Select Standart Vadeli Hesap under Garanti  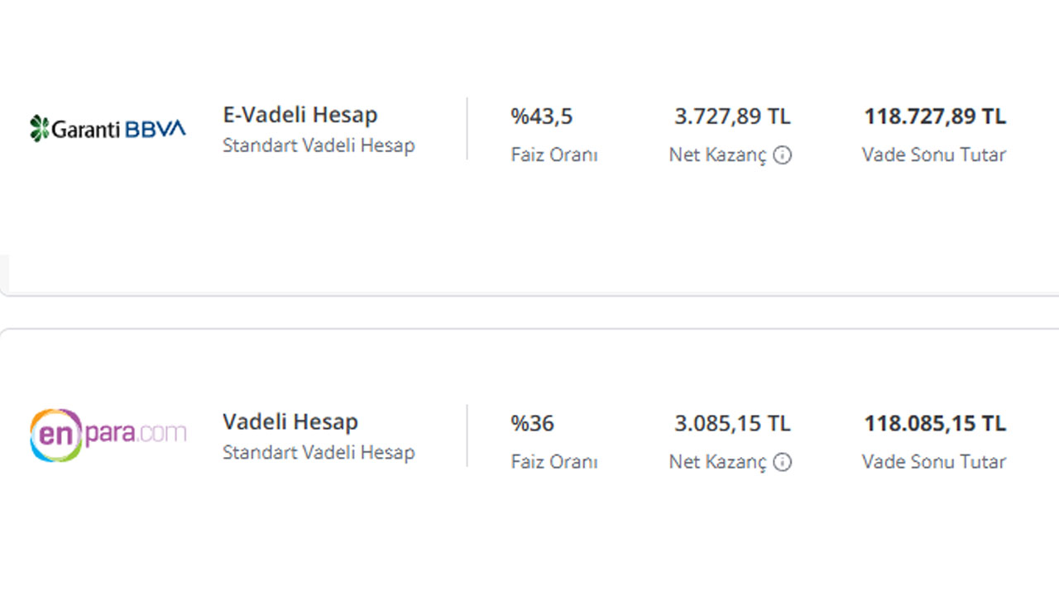point(319,146)
